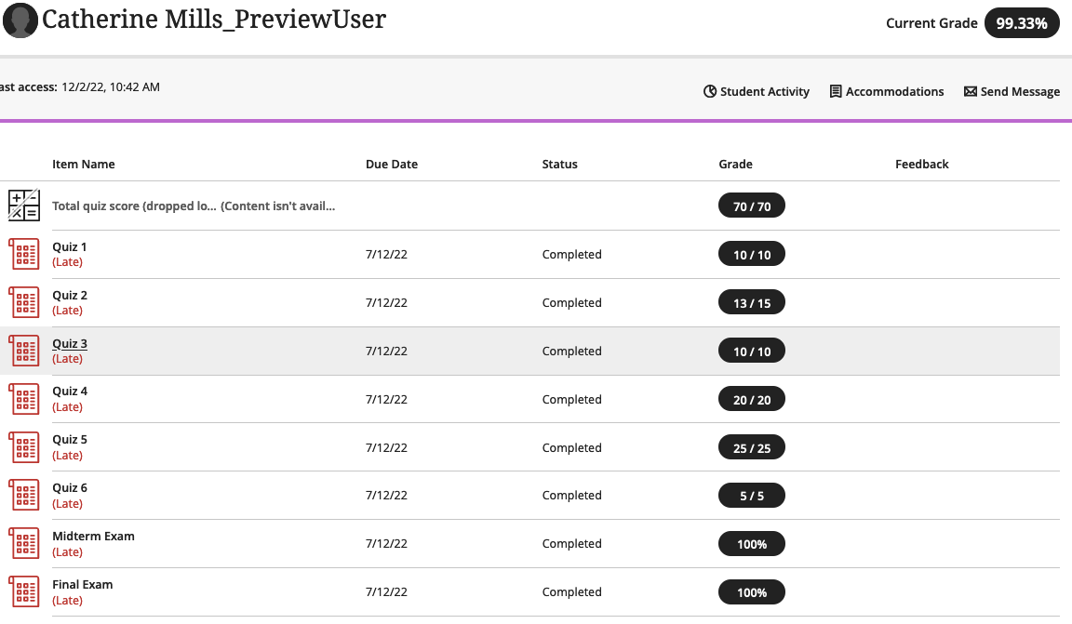Image resolution: width=1072 pixels, height=624 pixels.
Task: Click the Send Message envelope icon
Action: (971, 91)
